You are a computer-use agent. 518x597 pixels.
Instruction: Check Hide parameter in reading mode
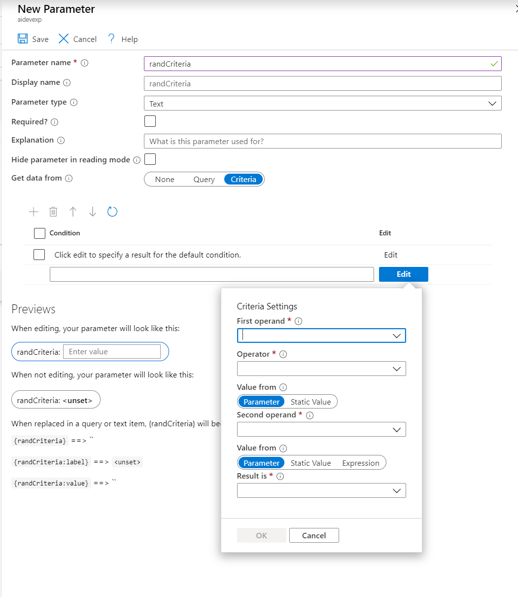tap(150, 159)
